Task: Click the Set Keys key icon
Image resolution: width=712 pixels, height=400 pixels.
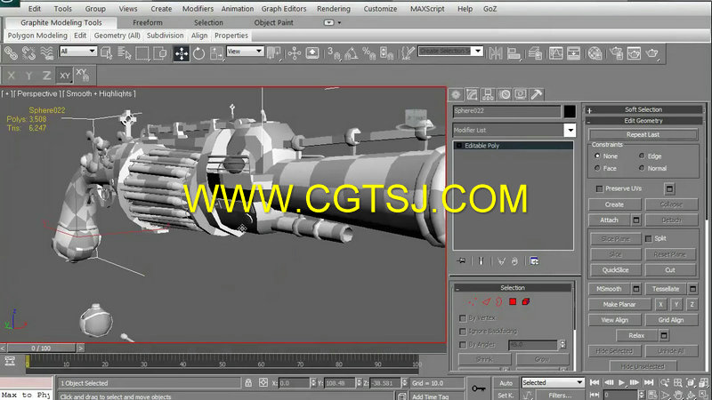Action: pos(479,388)
